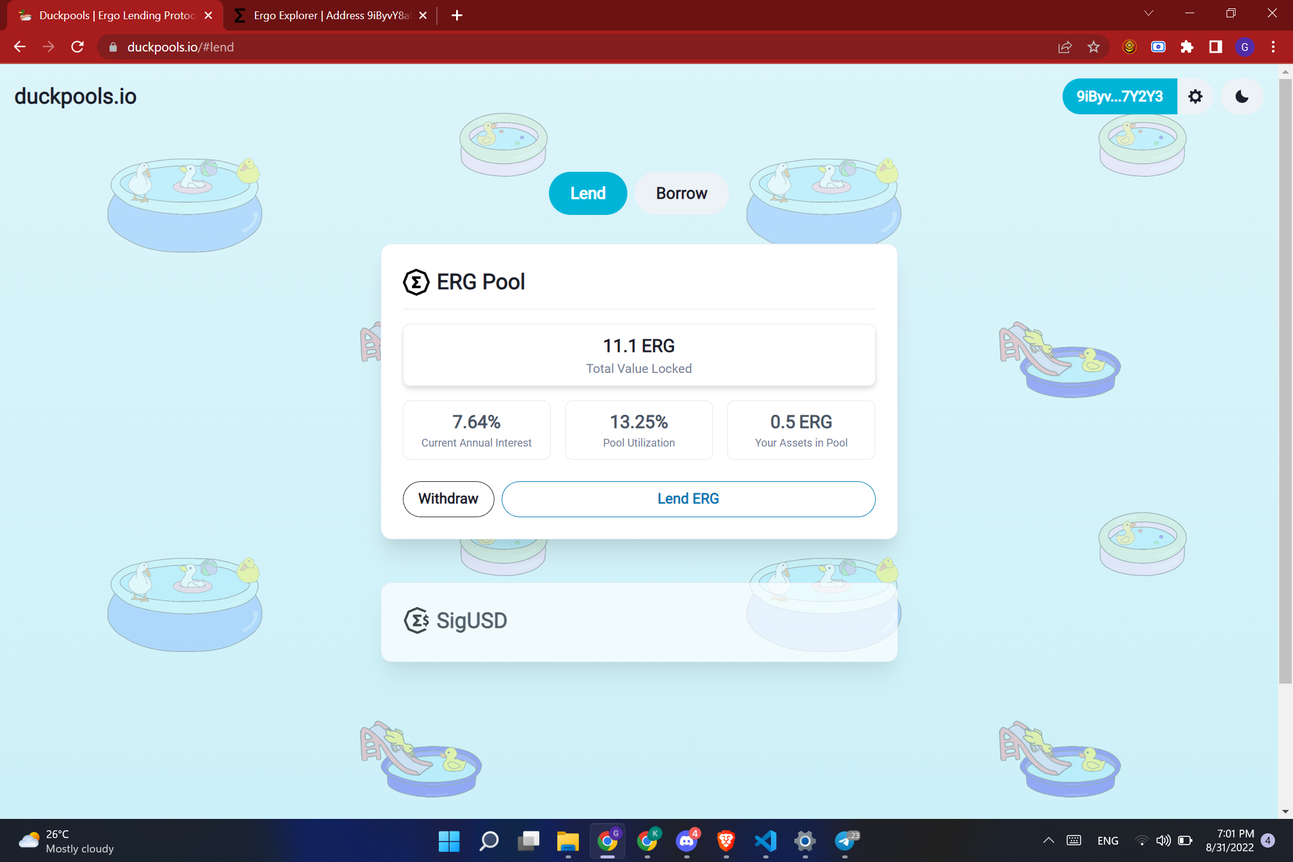Toggle dark mode with moon icon
Screen dimensions: 1293x862
(1242, 96)
